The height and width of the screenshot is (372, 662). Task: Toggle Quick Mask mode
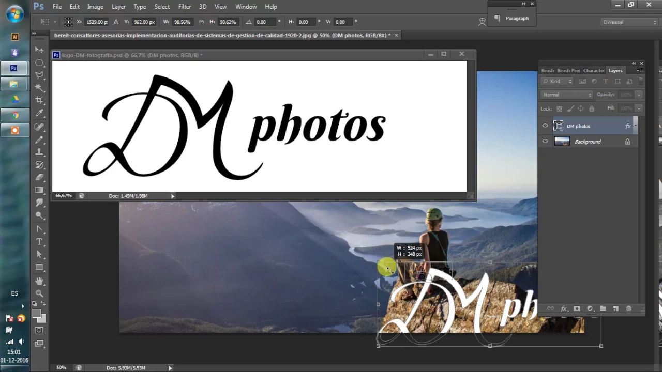click(39, 330)
